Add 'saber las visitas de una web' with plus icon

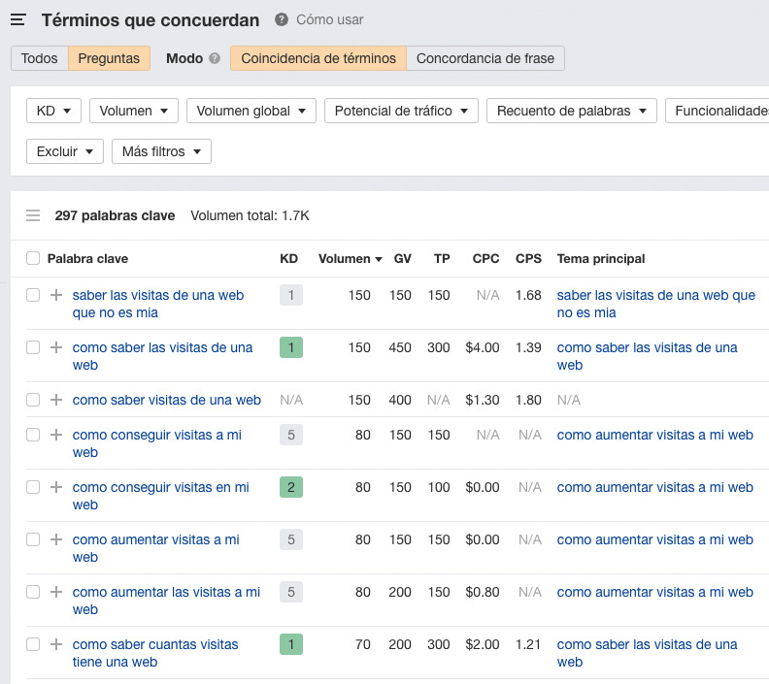56,295
